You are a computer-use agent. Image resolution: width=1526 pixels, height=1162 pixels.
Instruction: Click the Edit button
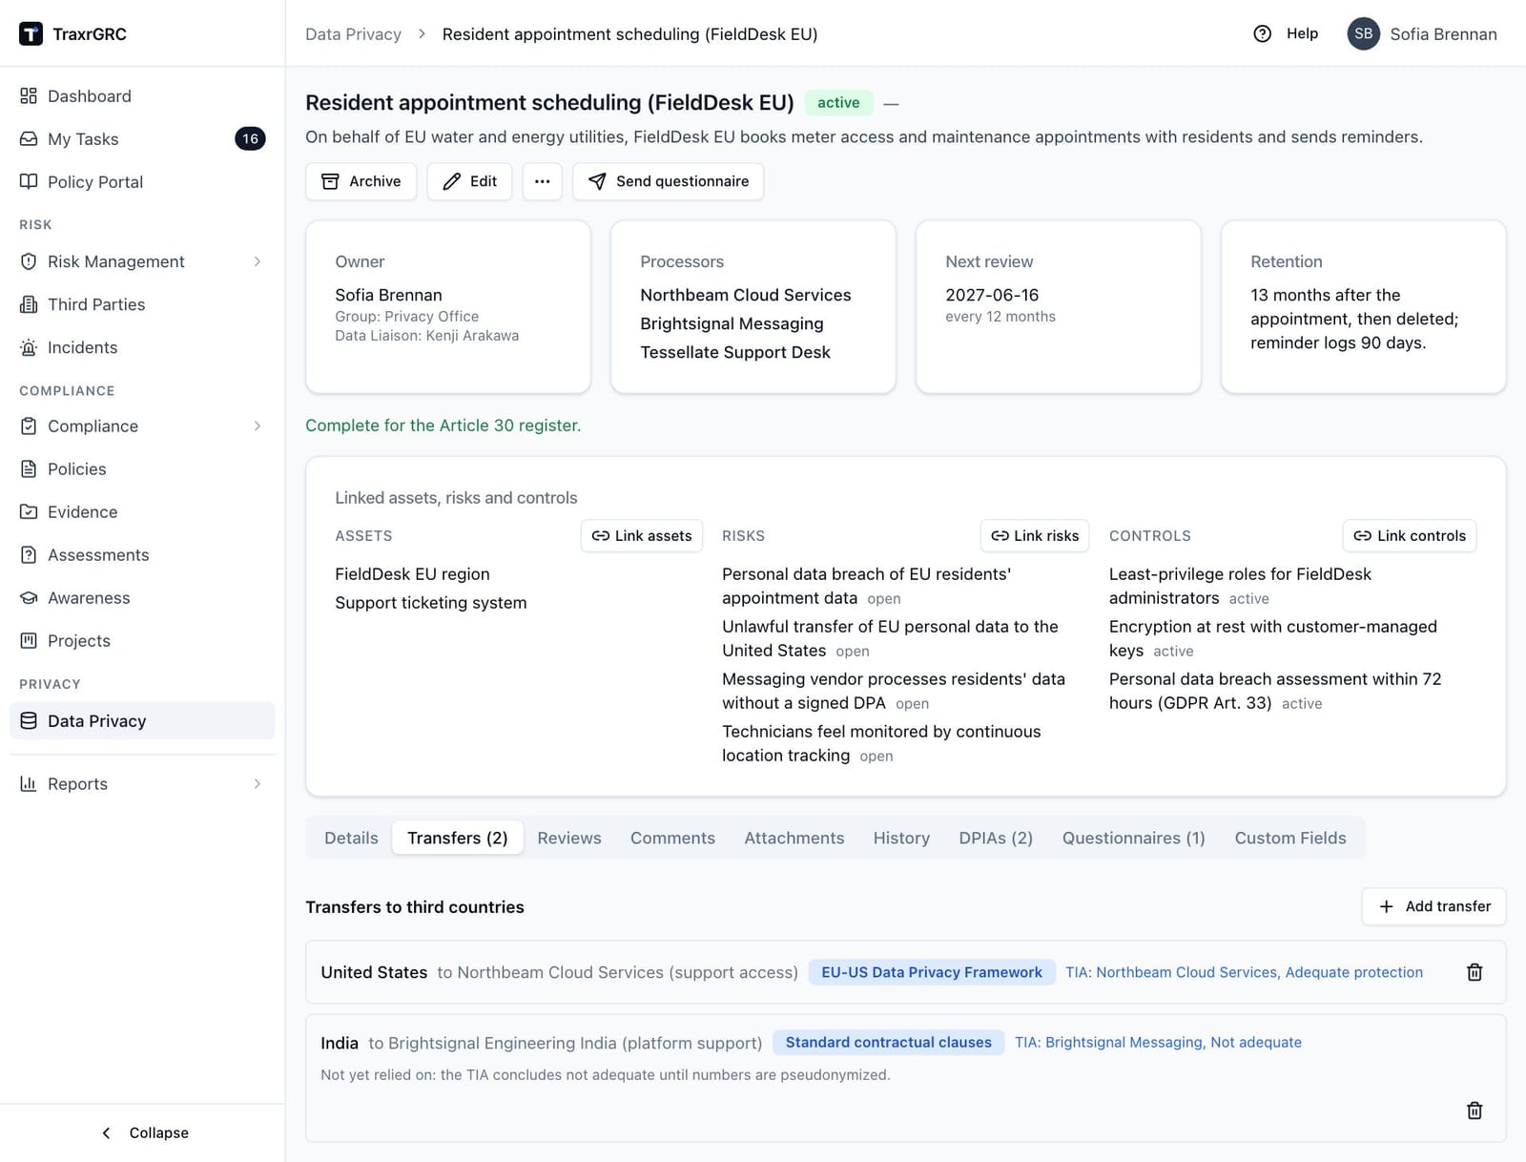coord(469,181)
